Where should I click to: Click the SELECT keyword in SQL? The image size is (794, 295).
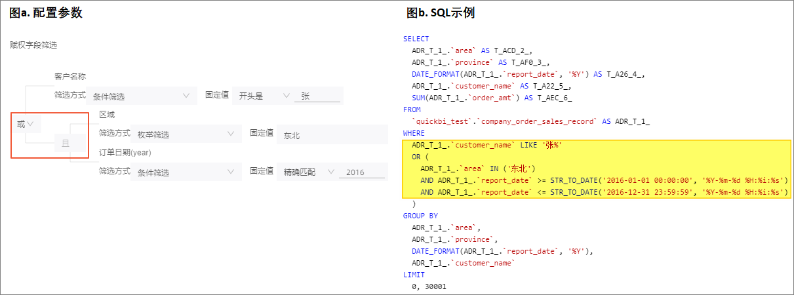(x=416, y=39)
